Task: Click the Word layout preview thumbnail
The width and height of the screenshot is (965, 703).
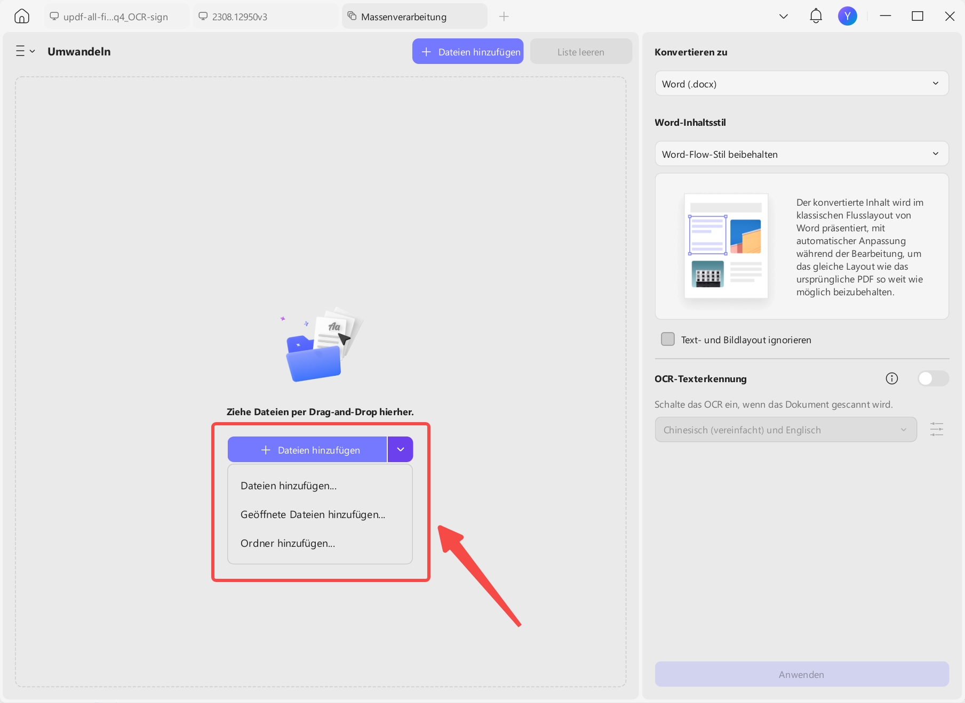Action: tap(726, 246)
